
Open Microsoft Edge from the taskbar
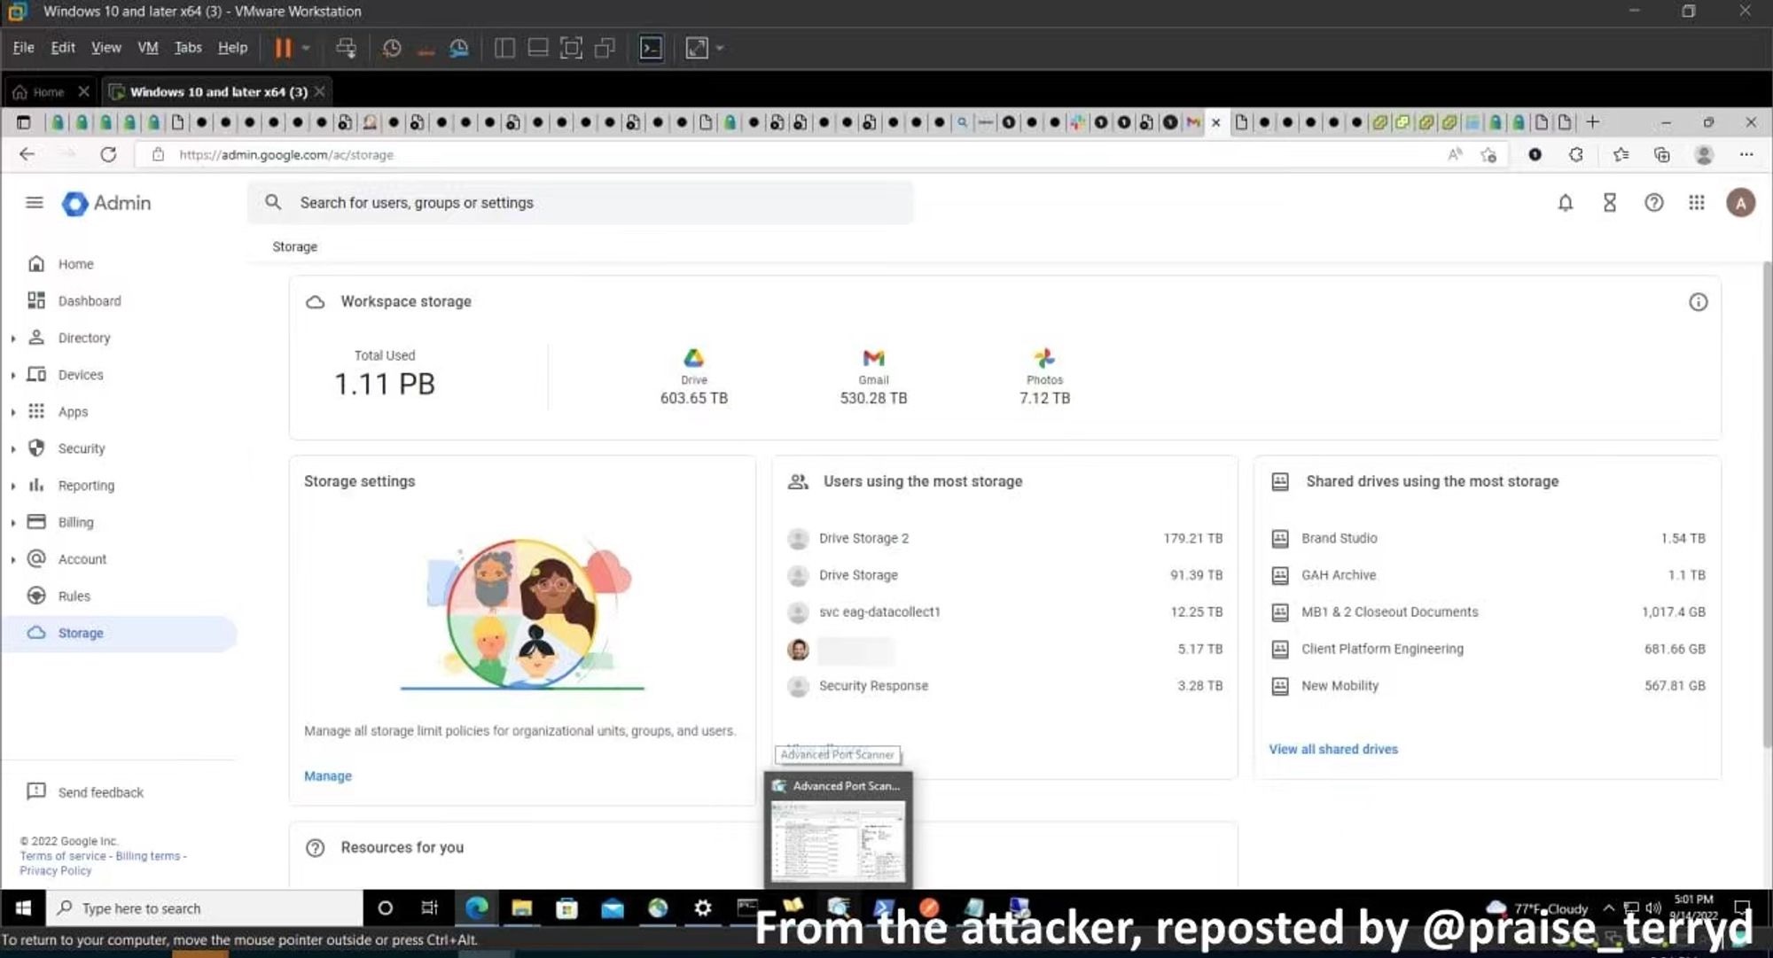tap(477, 907)
